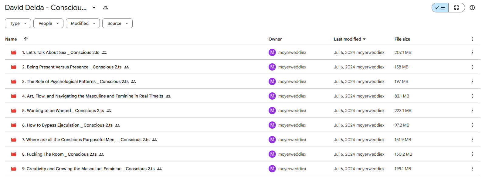The image size is (485, 182).
Task: Click shared icon next to Fucking The Room
Action: [x=101, y=154]
